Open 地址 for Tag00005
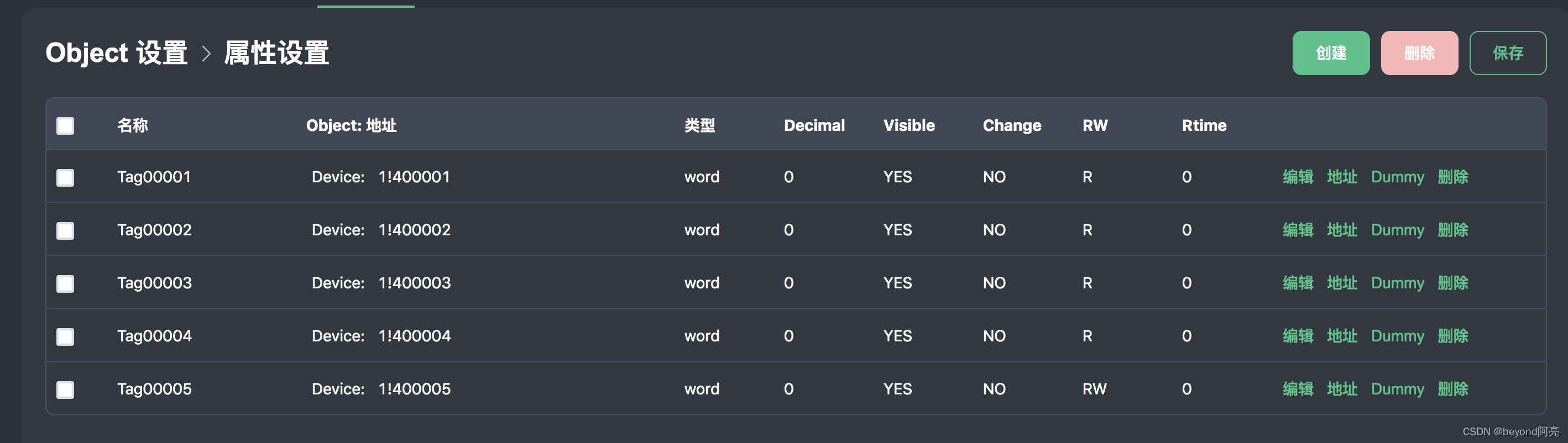The image size is (1568, 443). click(x=1342, y=389)
